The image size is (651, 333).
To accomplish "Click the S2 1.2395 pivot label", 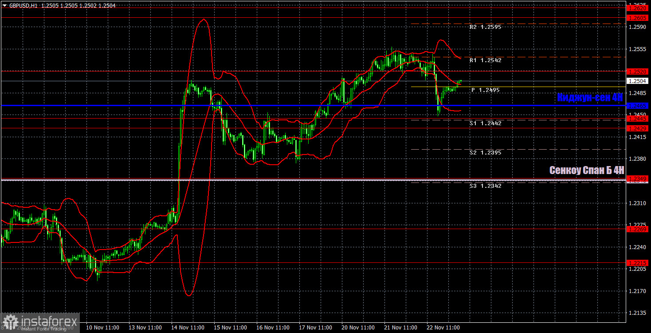I will pyautogui.click(x=485, y=153).
